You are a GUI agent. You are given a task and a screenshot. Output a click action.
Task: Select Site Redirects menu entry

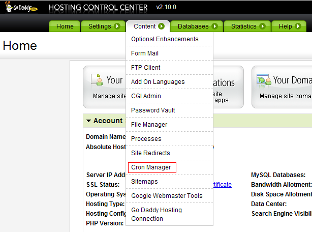[x=150, y=153]
